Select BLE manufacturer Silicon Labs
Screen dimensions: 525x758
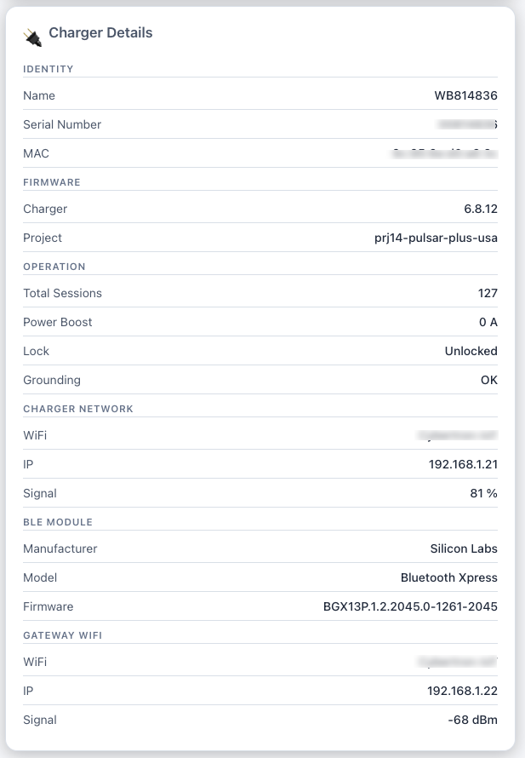tap(464, 548)
